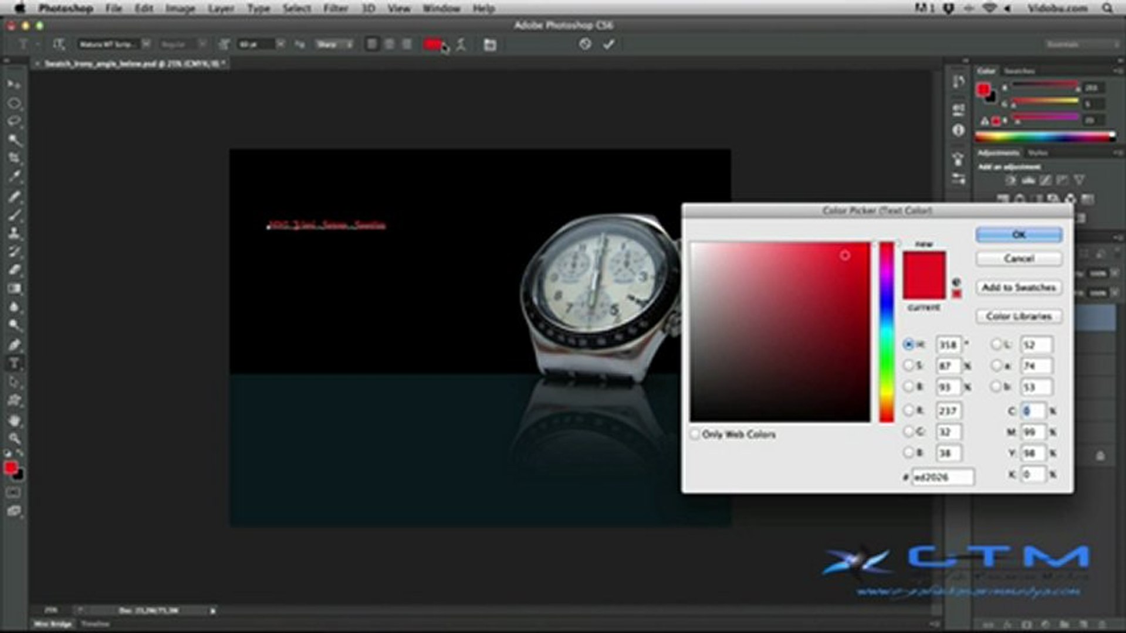Select the Elliptical Marquee tool
1126x633 pixels.
(14, 104)
